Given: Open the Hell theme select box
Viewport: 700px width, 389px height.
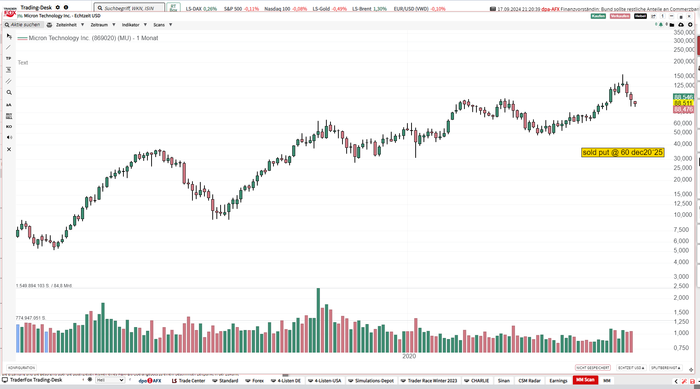Looking at the screenshot, I should click(x=110, y=380).
